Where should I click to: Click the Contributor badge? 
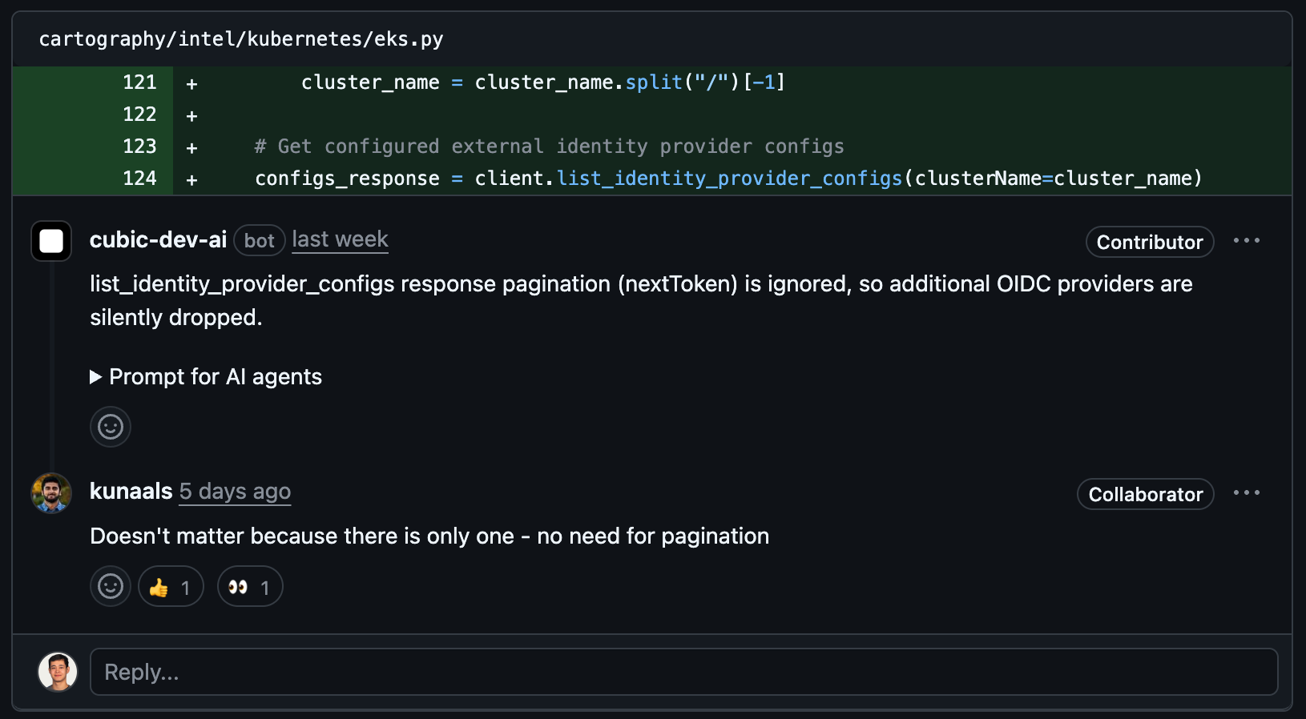click(x=1149, y=242)
